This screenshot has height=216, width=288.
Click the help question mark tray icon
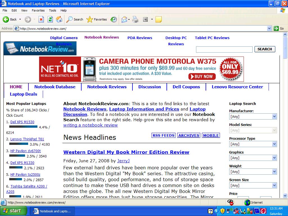click(x=210, y=211)
